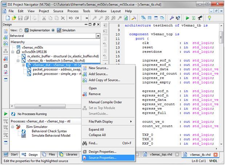Click the lightbulb tips toolbar icon
This screenshot has width=225, height=165.
point(209,18)
